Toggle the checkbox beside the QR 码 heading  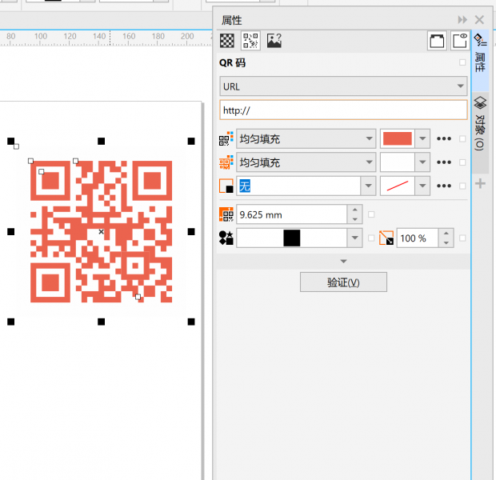pyautogui.click(x=462, y=62)
